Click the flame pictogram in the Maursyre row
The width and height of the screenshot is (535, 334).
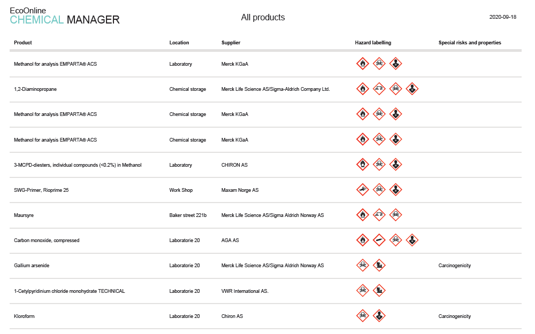363,215
